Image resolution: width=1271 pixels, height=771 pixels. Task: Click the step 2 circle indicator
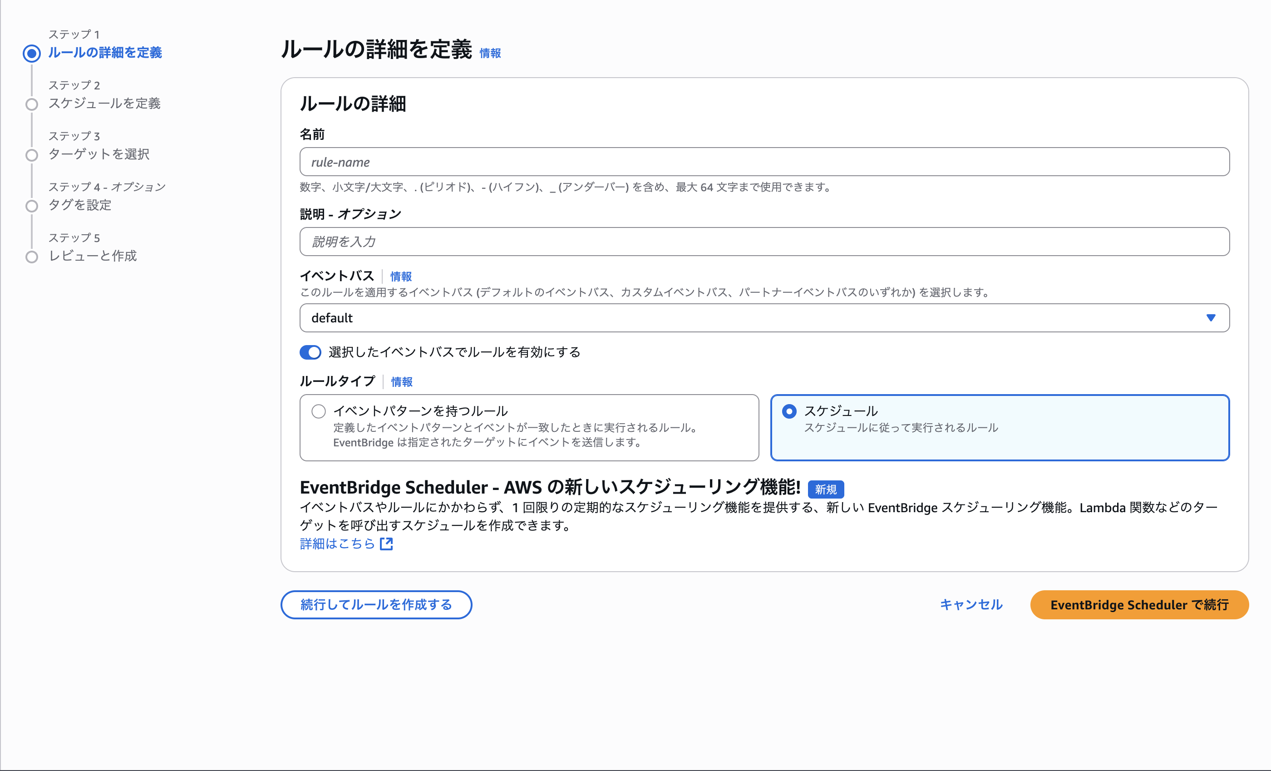click(x=31, y=104)
